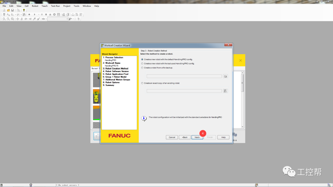
Task: Click the pause toolbar button
Action: (x=42, y=15)
